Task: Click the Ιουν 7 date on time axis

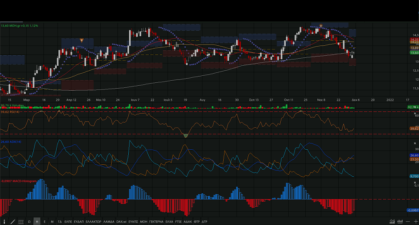Action: [135, 100]
